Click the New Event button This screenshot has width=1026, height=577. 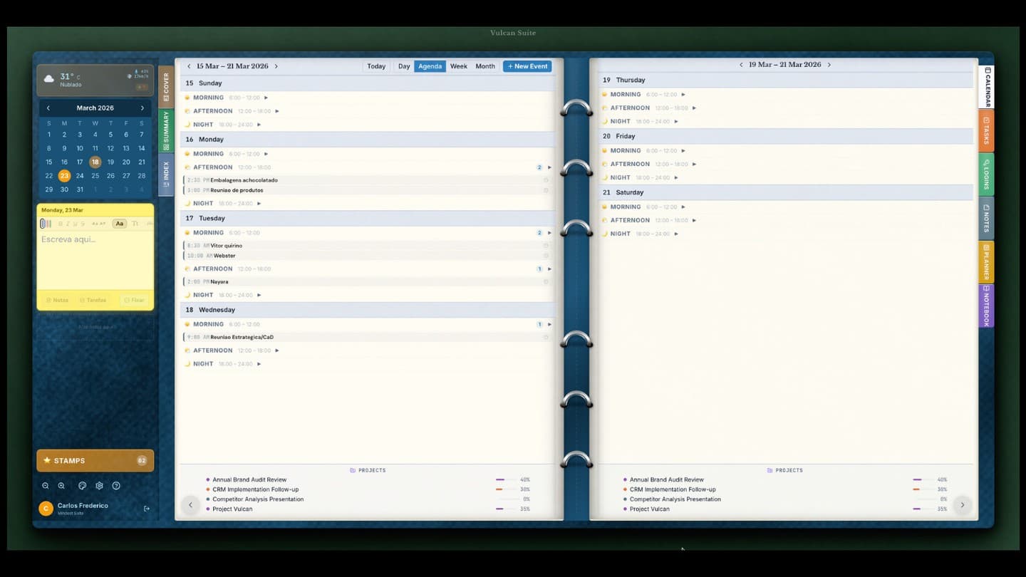(527, 66)
